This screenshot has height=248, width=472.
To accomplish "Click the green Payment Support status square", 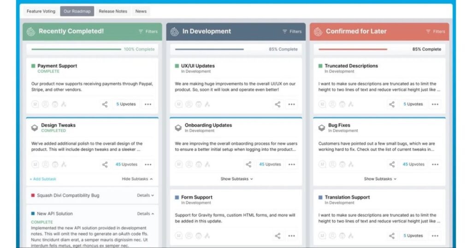I will (x=33, y=65).
